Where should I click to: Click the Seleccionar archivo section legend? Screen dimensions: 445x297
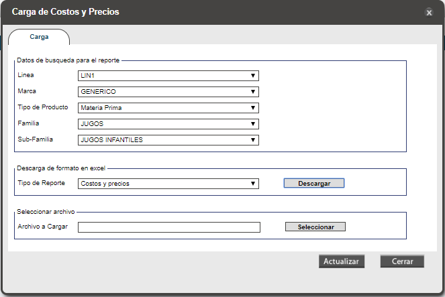[46, 212]
